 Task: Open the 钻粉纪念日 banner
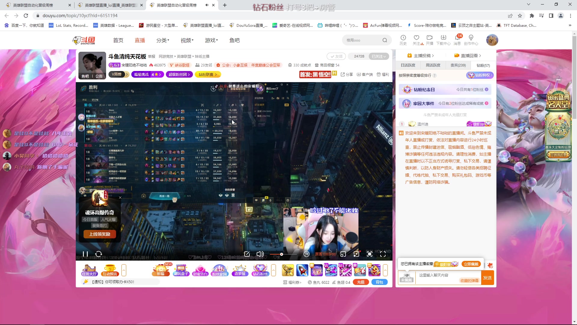click(445, 90)
